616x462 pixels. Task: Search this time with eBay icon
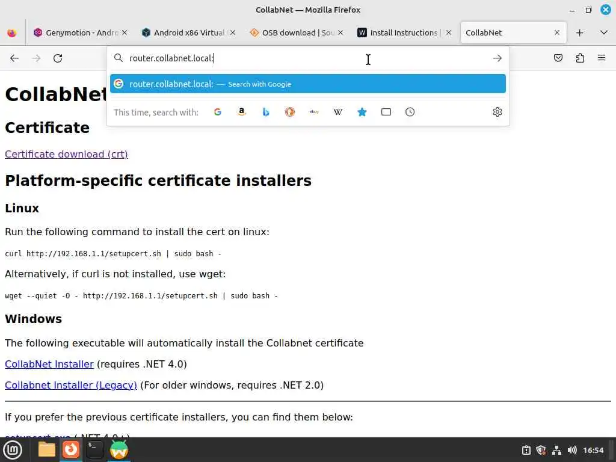pyautogui.click(x=314, y=112)
